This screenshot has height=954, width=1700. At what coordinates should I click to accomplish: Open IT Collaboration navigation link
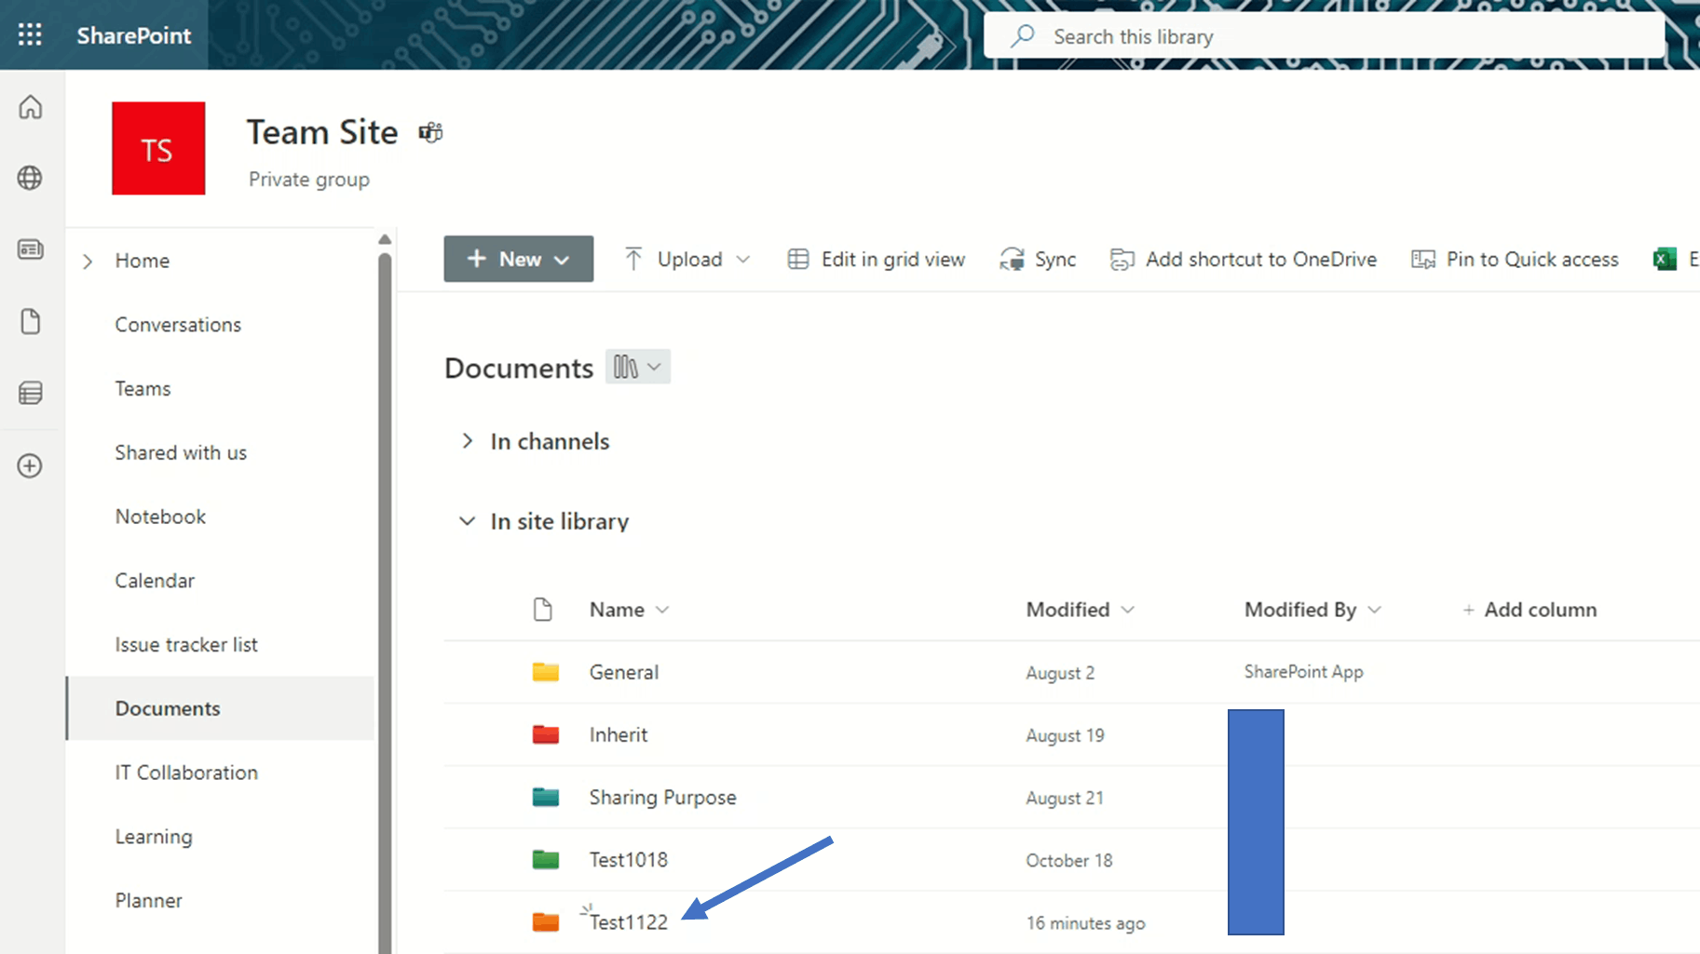(186, 773)
